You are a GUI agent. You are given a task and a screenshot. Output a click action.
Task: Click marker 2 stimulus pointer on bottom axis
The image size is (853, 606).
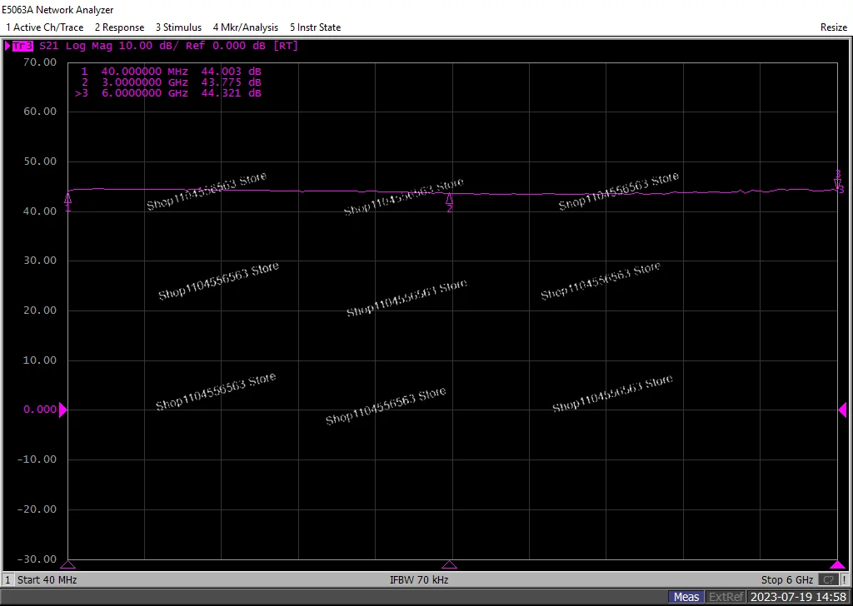tap(449, 564)
